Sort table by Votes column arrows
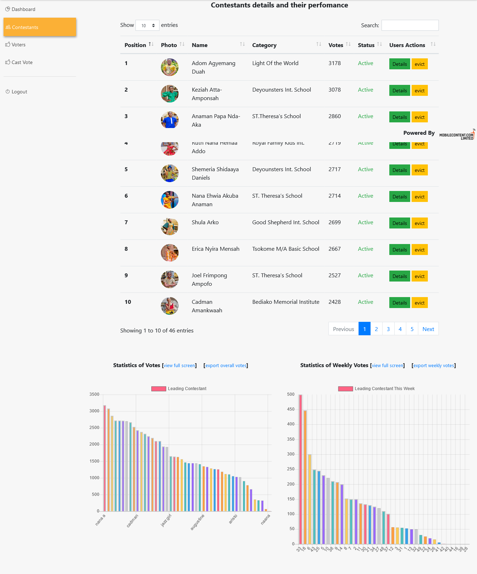477x574 pixels. point(348,44)
